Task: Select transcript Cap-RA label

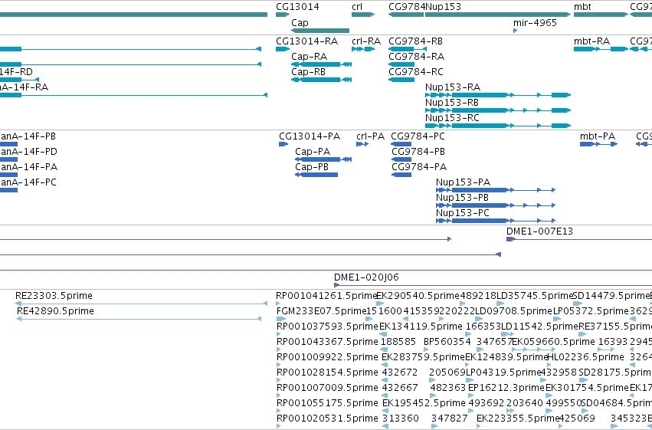Action: coord(310,57)
